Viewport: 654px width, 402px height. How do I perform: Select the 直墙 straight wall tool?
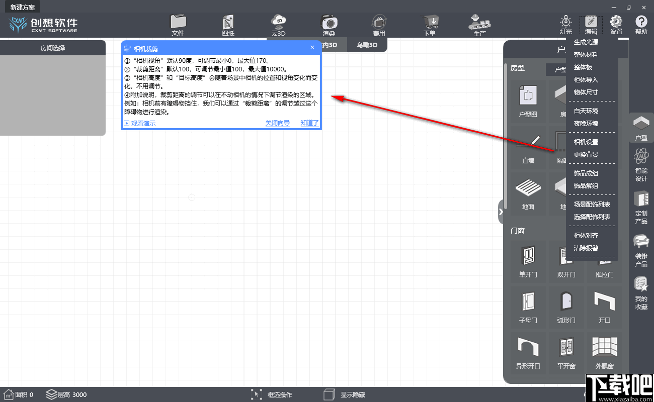(x=528, y=148)
